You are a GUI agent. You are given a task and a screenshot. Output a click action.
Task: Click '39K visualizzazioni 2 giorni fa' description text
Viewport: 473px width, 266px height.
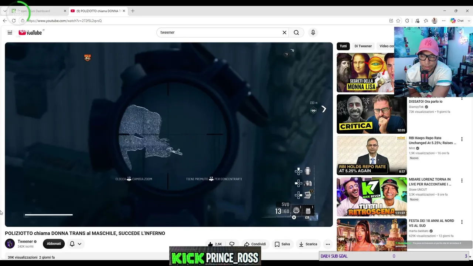[31, 257]
